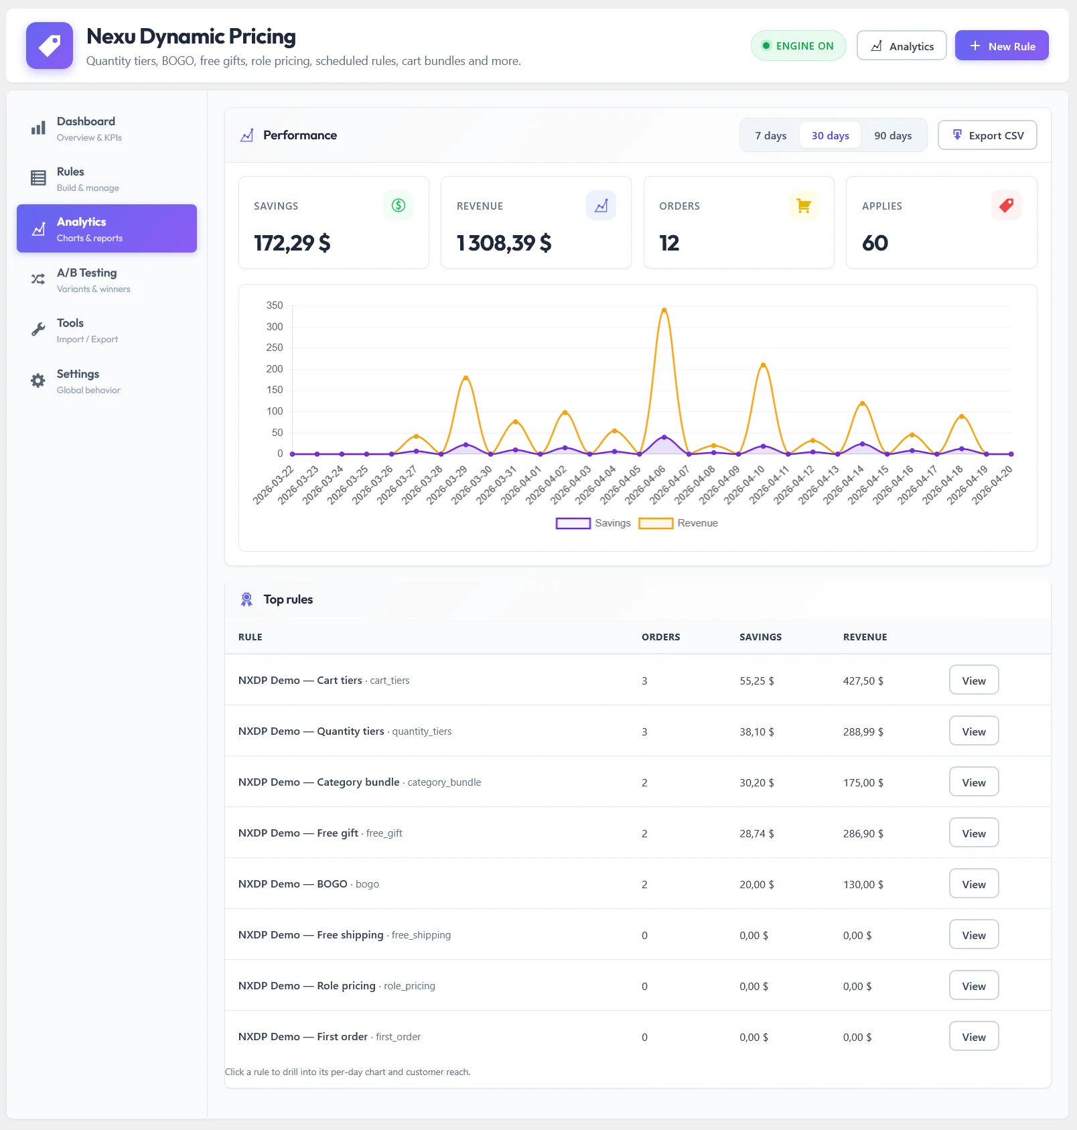Screen dimensions: 1077x1130
Task: Open Analytics Charts & reports item
Action: [106, 228]
